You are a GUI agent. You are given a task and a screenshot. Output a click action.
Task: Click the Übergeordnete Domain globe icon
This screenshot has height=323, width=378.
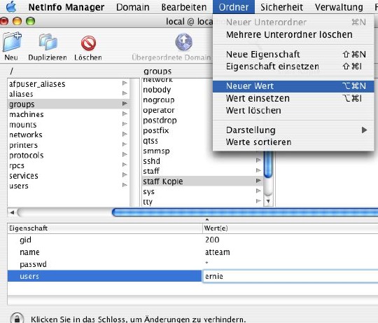coord(183,42)
